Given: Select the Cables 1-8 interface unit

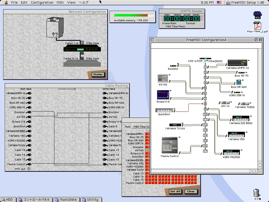Looking at the screenshot, I should [x=82, y=49].
